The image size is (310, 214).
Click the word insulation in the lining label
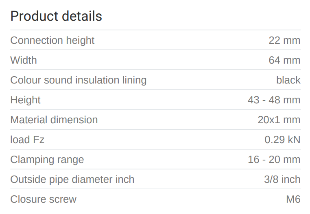(x=98, y=80)
